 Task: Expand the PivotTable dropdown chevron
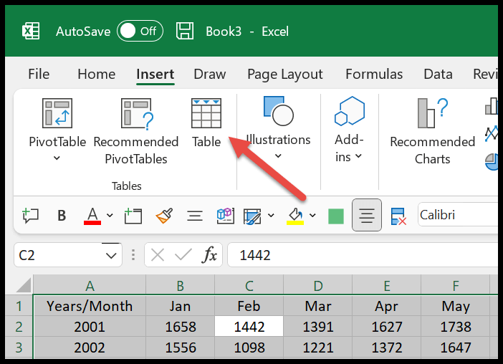57,158
